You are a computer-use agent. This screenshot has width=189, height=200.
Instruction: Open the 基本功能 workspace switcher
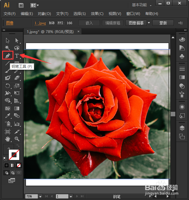coord(142,5)
